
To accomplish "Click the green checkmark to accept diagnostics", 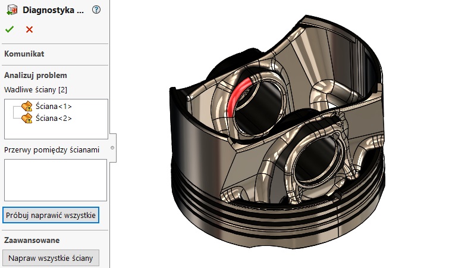I will pos(10,29).
